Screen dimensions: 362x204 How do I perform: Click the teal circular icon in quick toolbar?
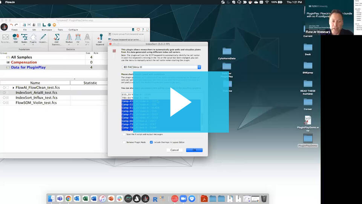pos(49,25)
